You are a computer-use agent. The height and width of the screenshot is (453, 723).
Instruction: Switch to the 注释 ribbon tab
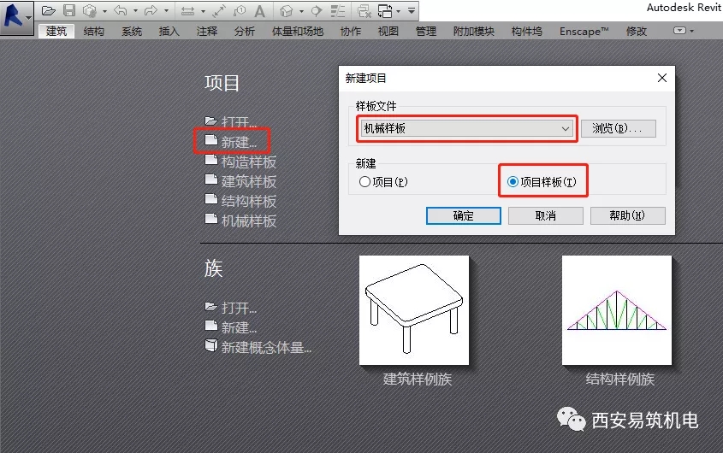(x=206, y=31)
